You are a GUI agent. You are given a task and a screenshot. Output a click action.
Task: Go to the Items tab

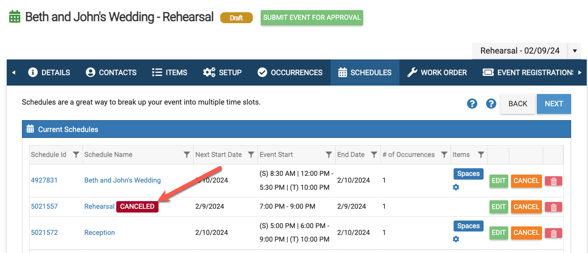[x=170, y=73]
